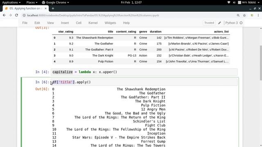
Task: Select star rating 8.9 cell
Action: pyautogui.click(x=71, y=62)
